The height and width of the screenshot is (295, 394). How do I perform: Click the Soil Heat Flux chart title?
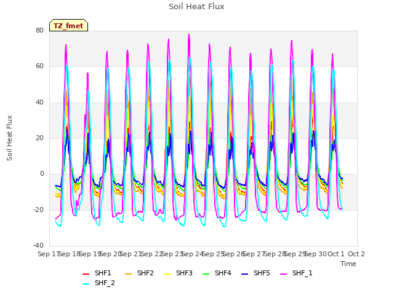(196, 7)
